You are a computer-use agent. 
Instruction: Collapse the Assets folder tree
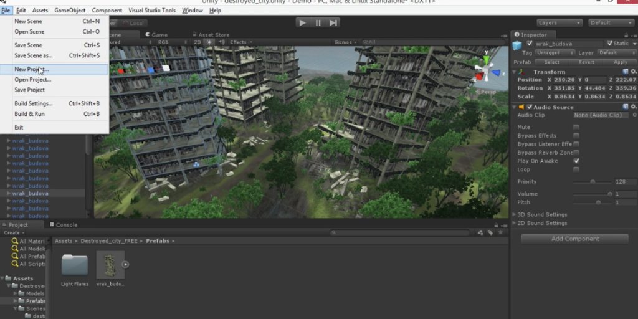click(x=2, y=279)
